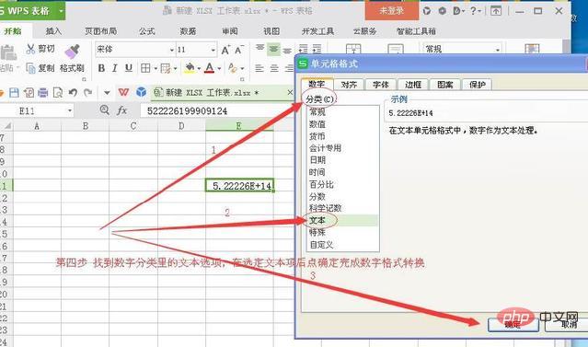Click the clear format eraser icon
The image size is (588, 347).
pos(233,68)
